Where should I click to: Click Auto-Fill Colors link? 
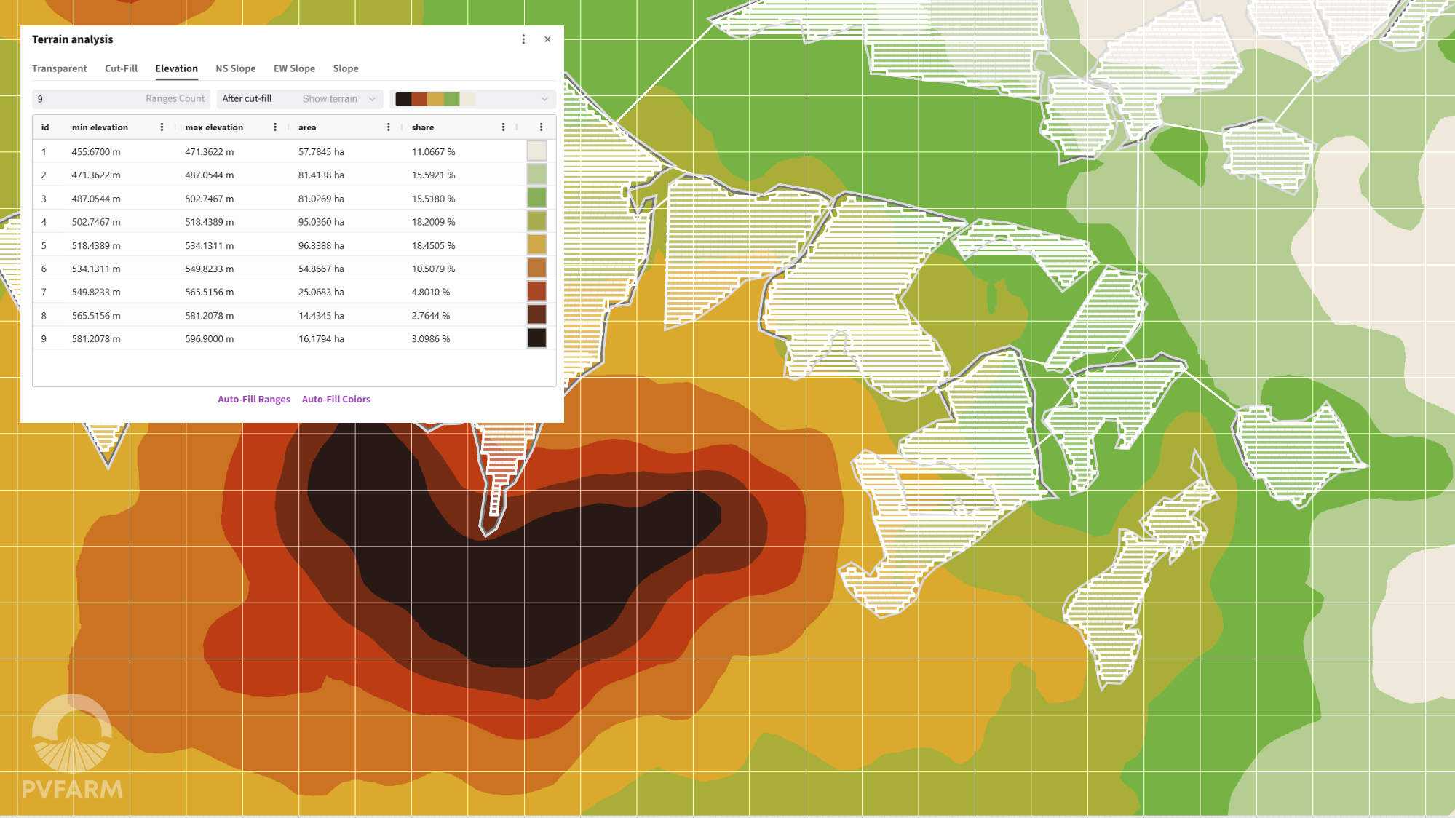pos(336,400)
